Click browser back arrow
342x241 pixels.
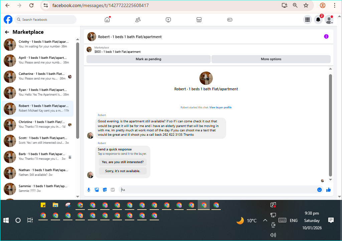coord(7,5)
